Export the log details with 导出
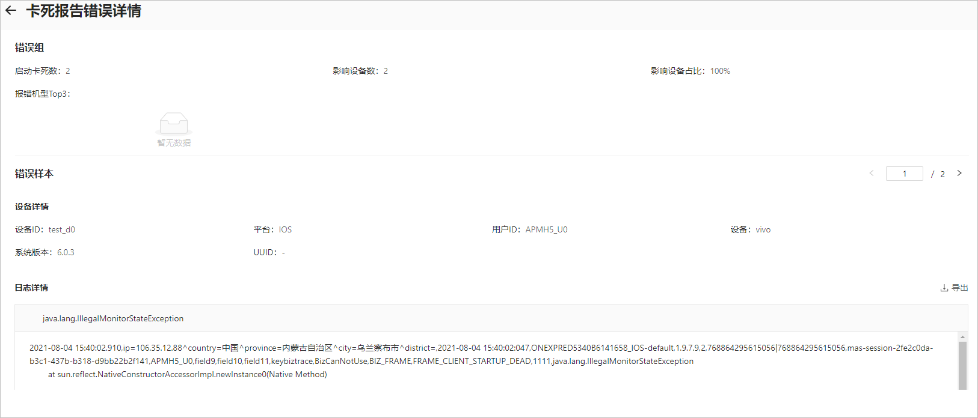 pos(954,288)
